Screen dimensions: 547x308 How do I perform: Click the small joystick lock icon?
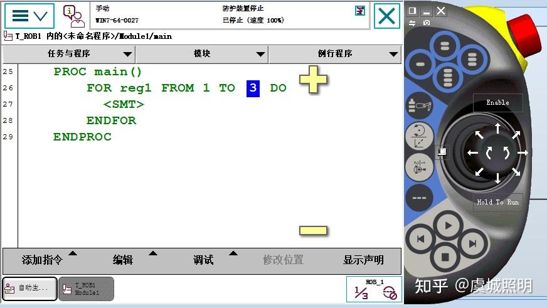(442, 151)
